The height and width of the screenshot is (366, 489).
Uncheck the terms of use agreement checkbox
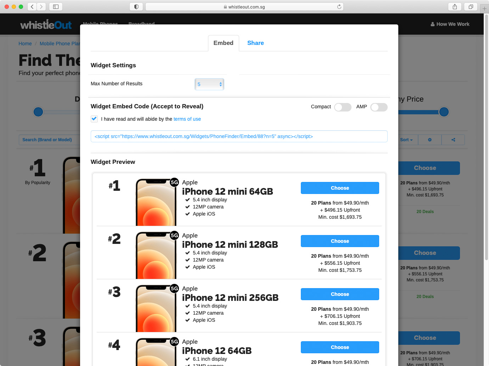point(94,119)
